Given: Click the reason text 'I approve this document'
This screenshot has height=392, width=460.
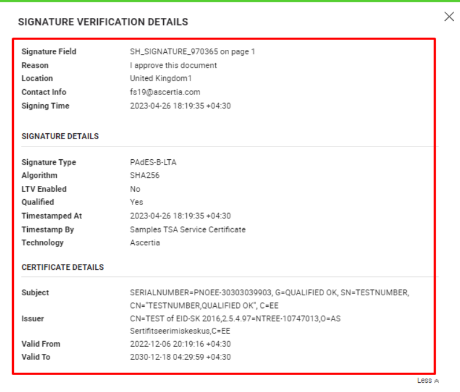Looking at the screenshot, I should pyautogui.click(x=173, y=65).
